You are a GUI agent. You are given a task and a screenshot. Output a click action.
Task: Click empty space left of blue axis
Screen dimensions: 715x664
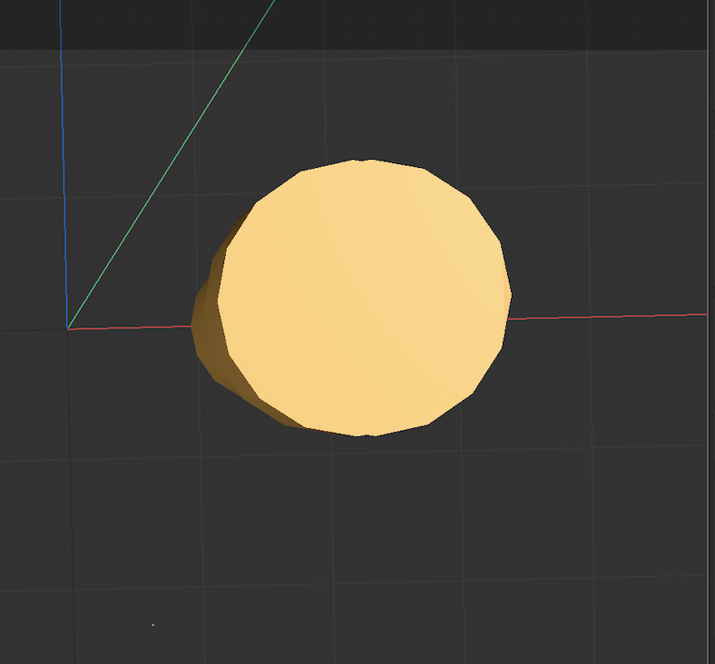click(32, 227)
